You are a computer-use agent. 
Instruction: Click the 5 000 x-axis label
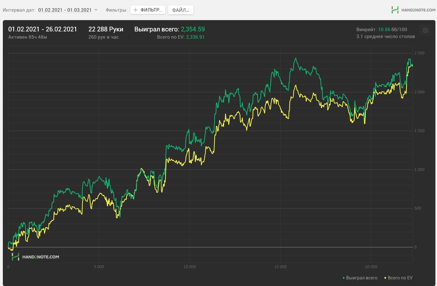pos(99,267)
